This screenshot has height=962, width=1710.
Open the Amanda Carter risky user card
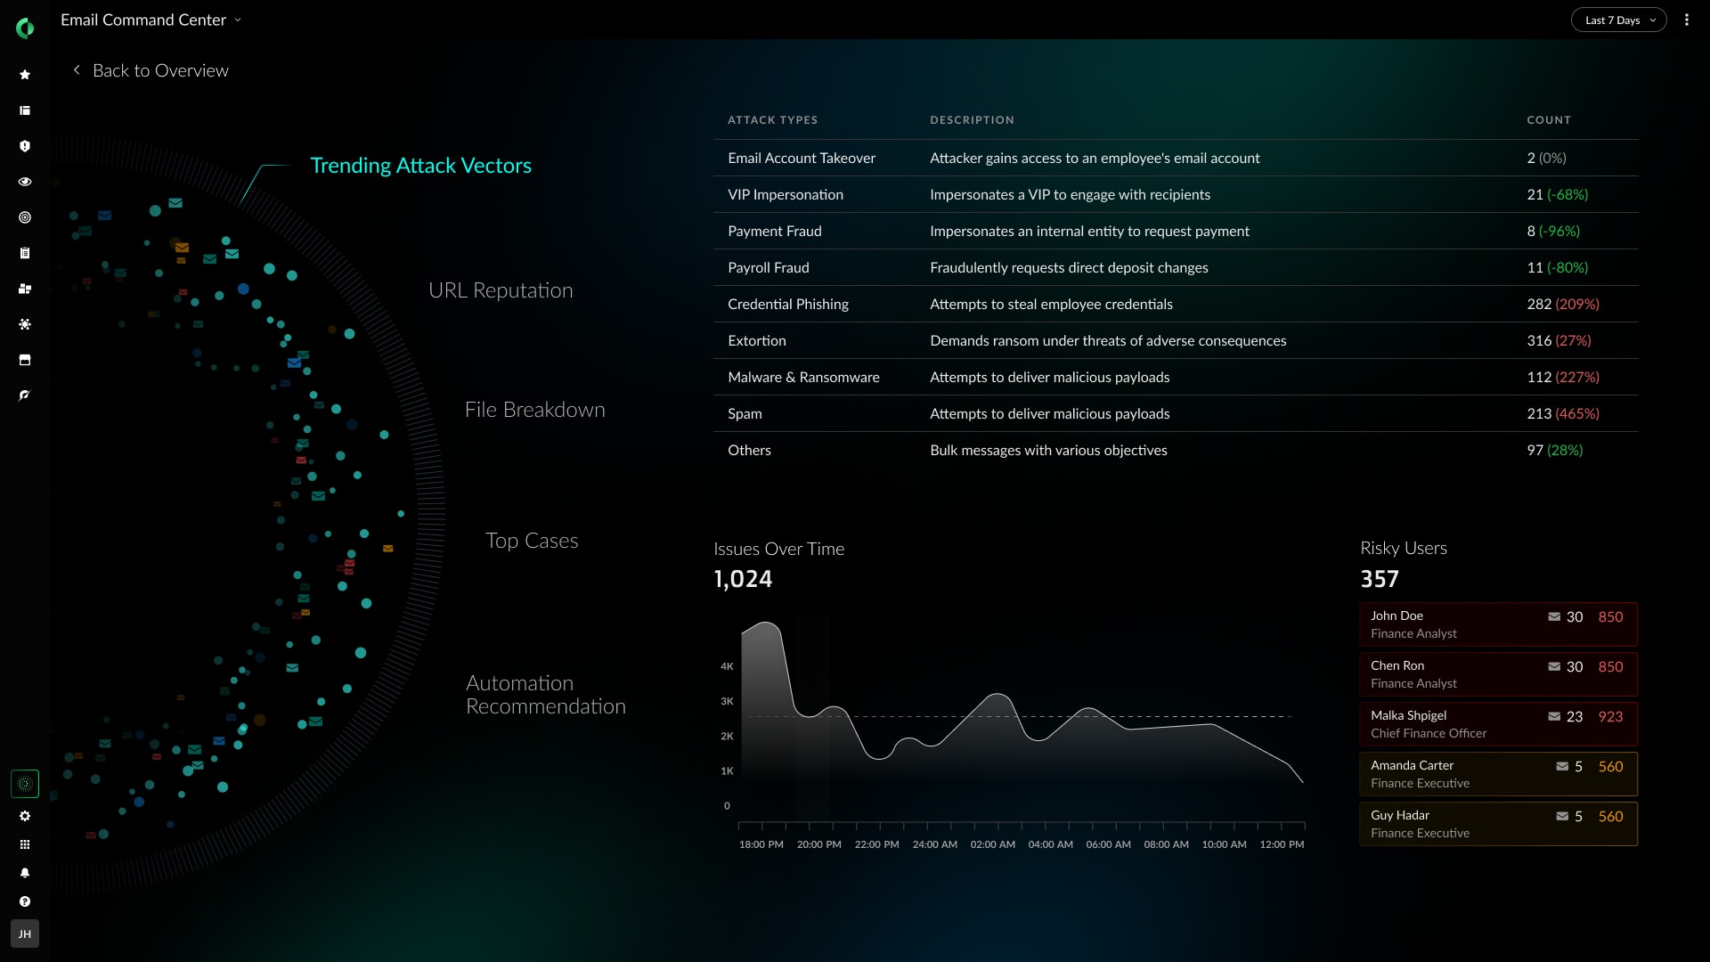(x=1498, y=774)
